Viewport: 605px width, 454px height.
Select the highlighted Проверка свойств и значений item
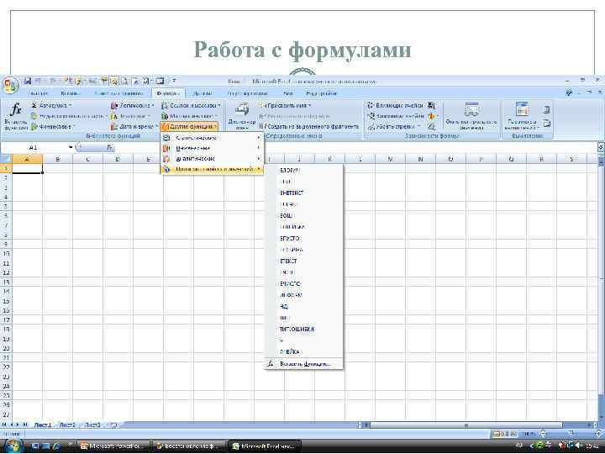212,169
